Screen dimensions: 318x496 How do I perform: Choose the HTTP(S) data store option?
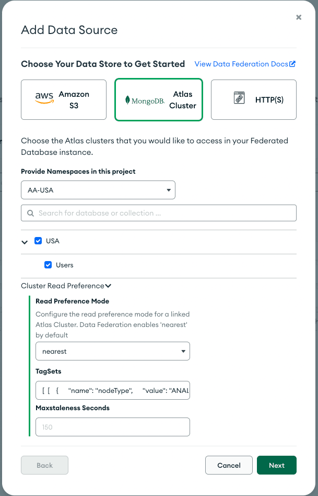tap(253, 99)
